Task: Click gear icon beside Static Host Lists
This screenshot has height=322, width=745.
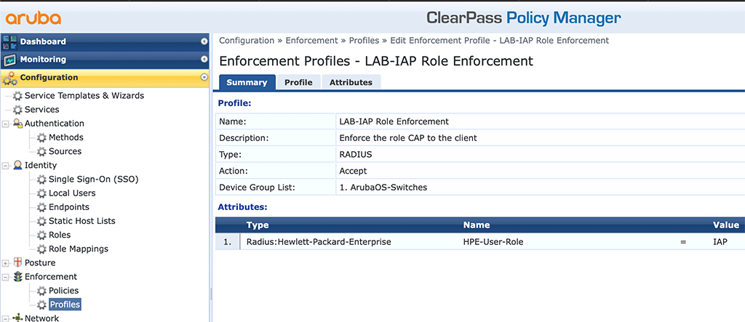Action: pos(41,221)
